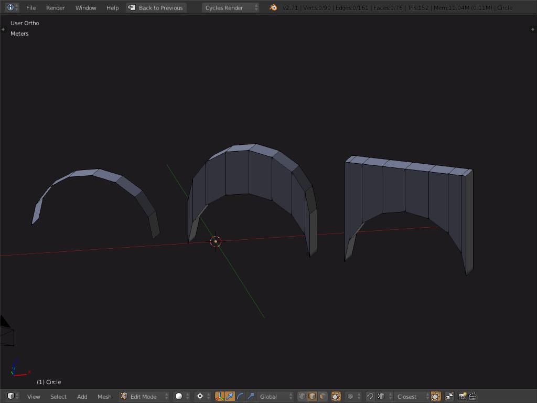Open the Mesh menu
This screenshot has width=537, height=403.
coord(104,396)
